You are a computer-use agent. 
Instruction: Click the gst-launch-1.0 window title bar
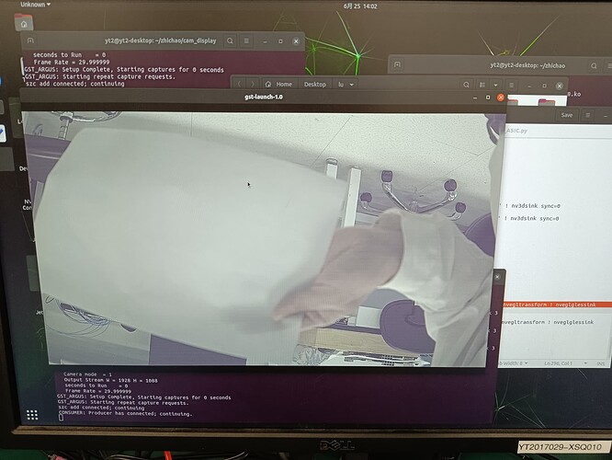click(264, 97)
